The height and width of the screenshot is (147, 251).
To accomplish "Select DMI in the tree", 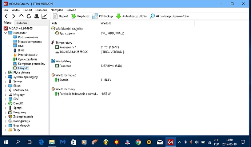I will [21, 46].
